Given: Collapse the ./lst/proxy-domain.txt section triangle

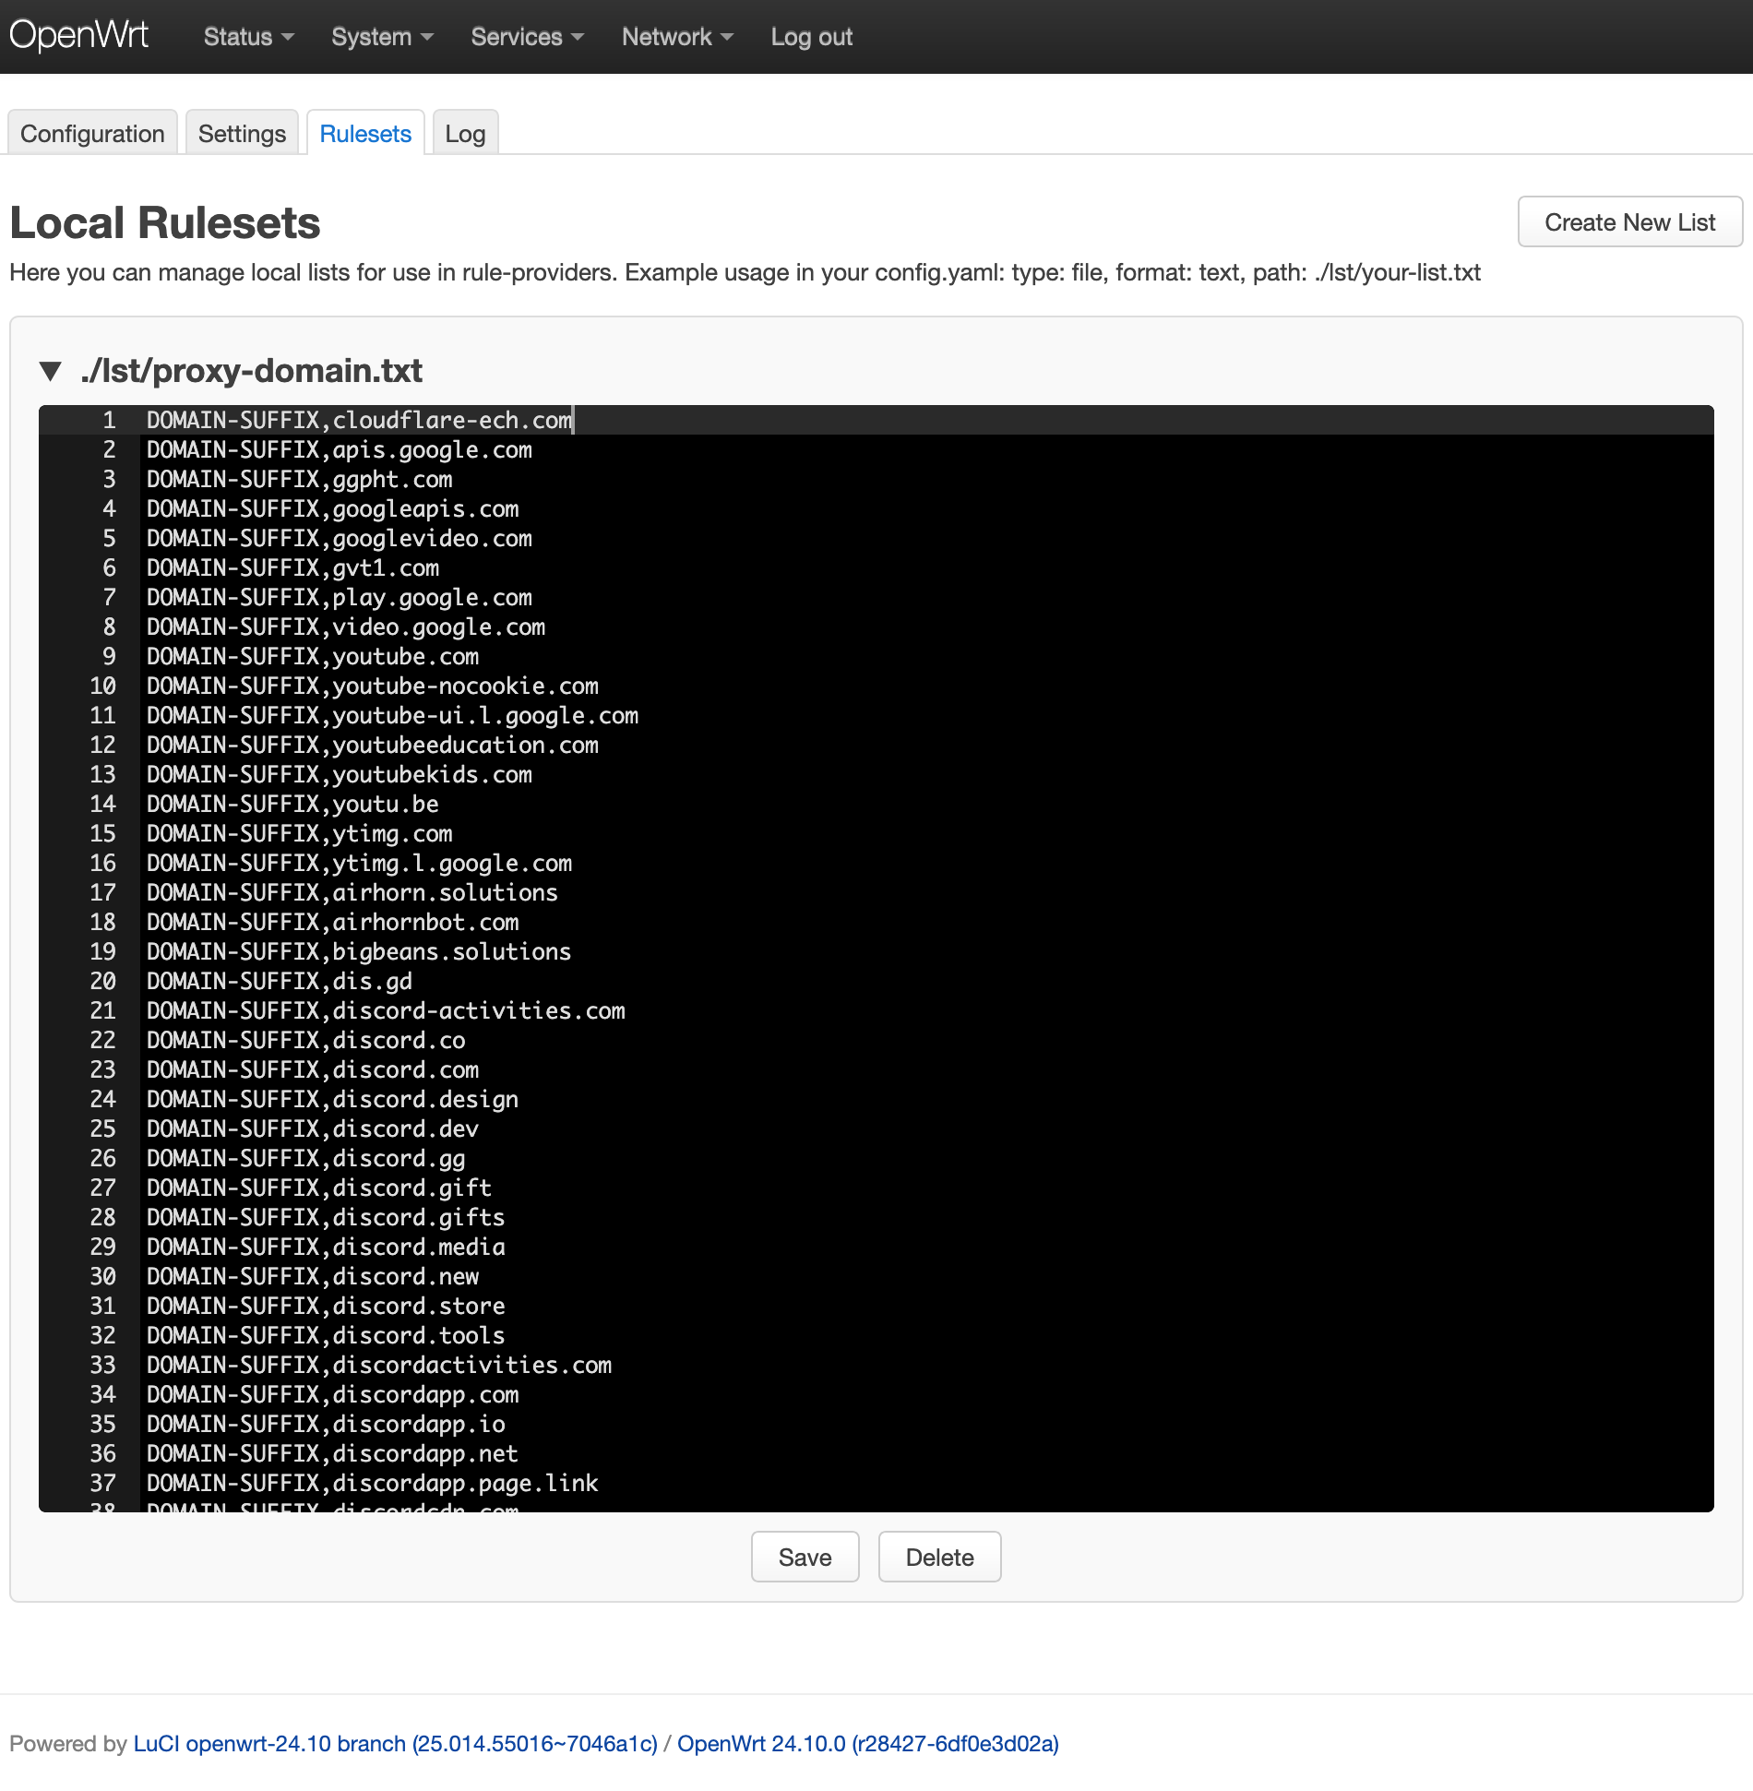Looking at the screenshot, I should click(x=51, y=371).
